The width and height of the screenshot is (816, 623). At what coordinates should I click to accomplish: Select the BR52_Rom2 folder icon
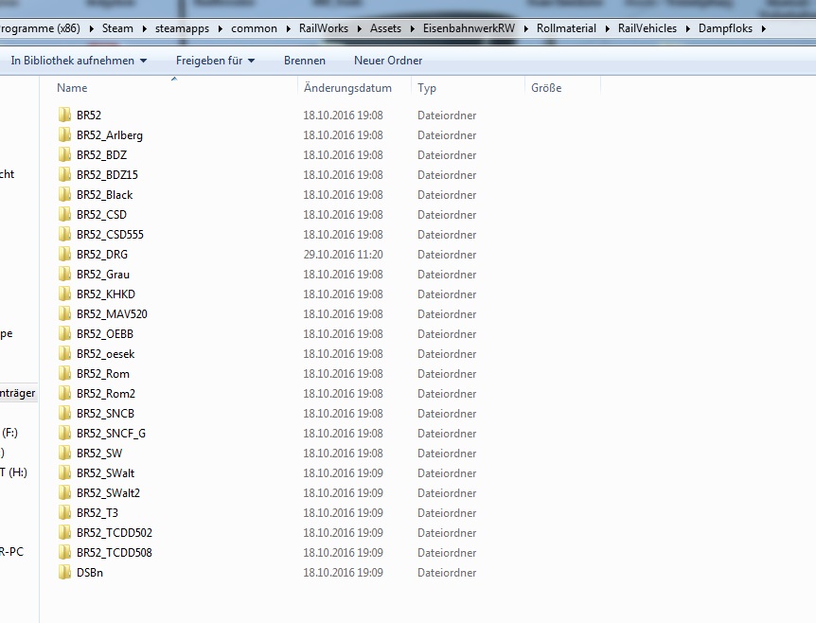tap(64, 393)
